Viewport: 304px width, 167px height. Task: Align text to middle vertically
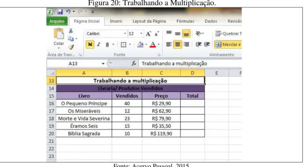pos(177,34)
